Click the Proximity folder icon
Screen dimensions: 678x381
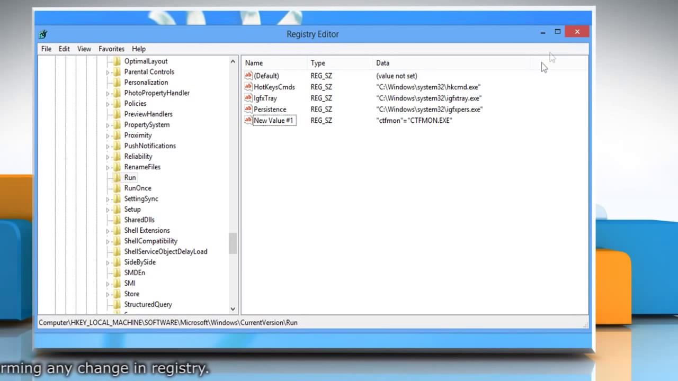pos(117,135)
